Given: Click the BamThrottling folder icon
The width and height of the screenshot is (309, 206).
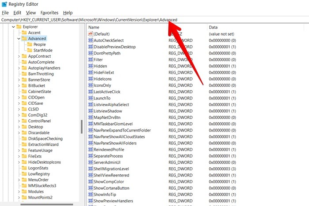Looking at the screenshot, I should (24, 74).
